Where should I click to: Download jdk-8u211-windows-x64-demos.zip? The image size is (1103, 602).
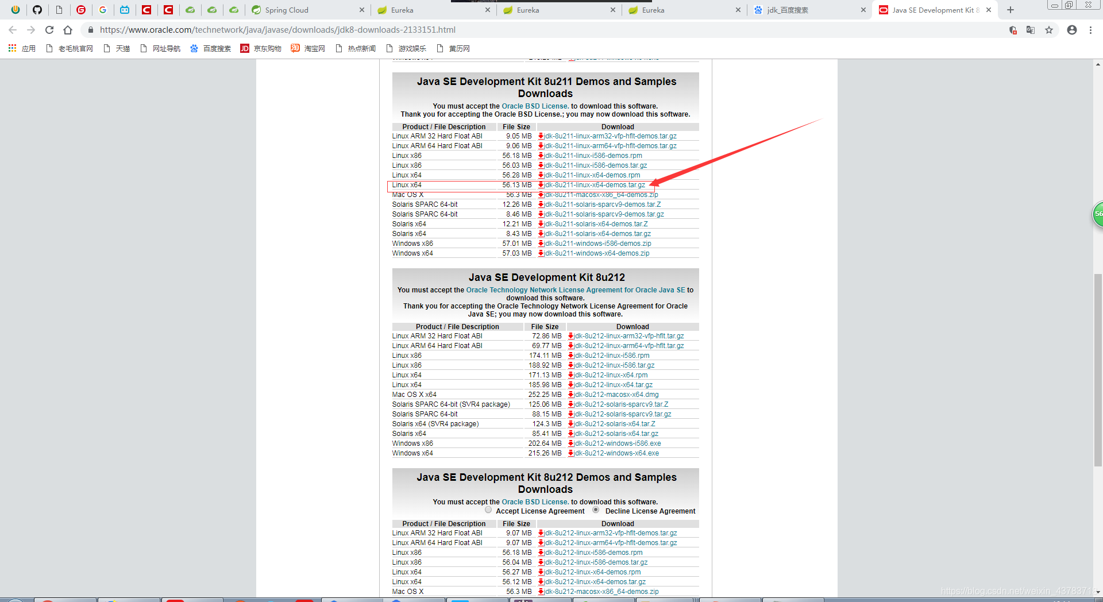tap(597, 253)
